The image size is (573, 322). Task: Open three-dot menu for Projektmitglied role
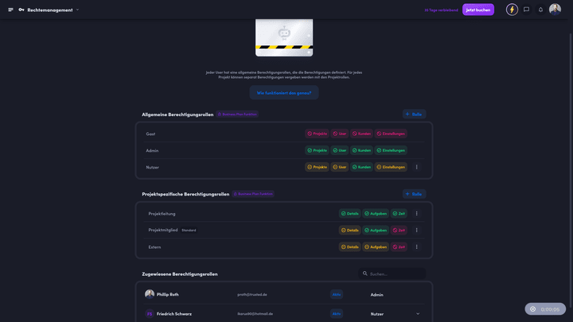[x=416, y=230]
